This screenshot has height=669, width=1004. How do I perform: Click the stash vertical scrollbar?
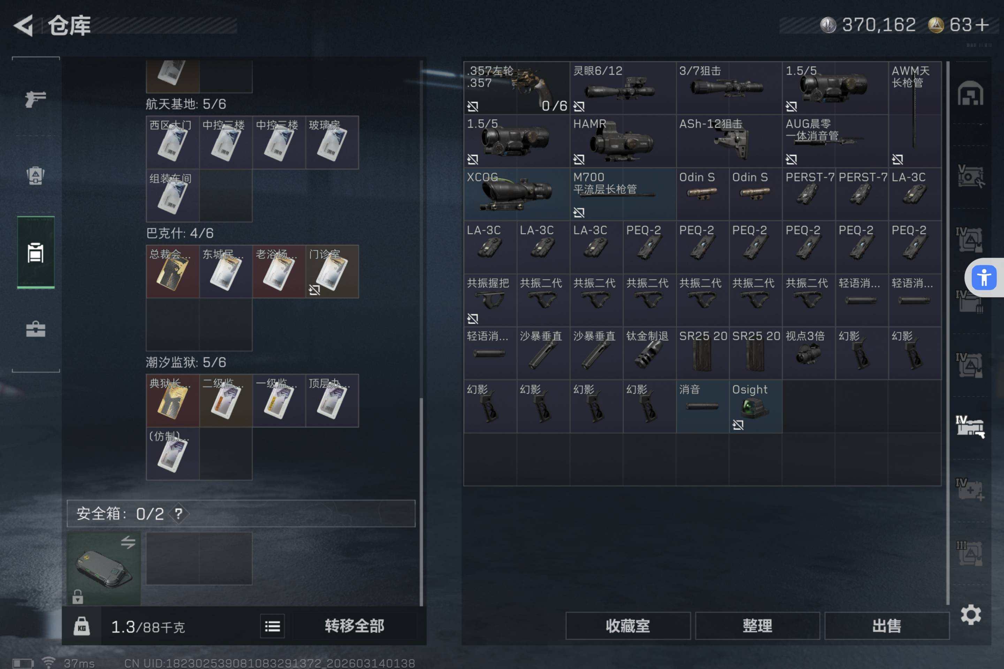(948, 333)
